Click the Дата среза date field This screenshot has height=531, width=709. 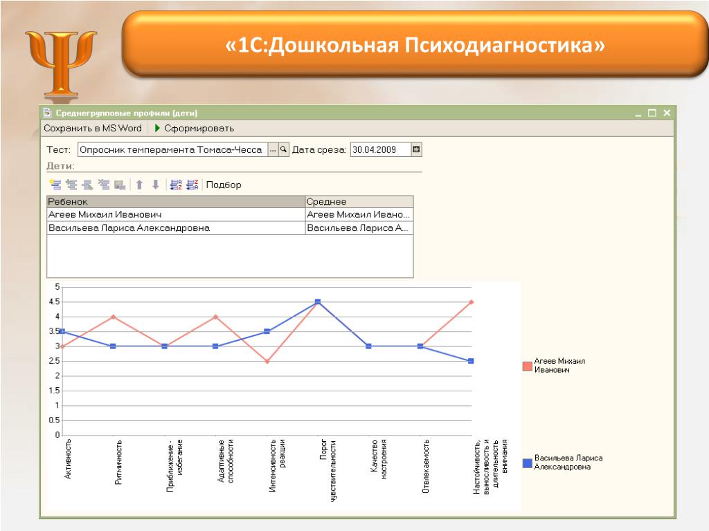click(x=381, y=149)
